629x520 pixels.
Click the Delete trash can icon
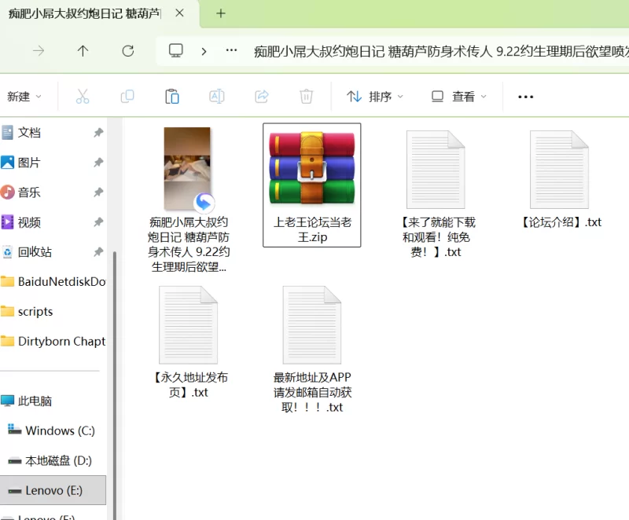306,97
